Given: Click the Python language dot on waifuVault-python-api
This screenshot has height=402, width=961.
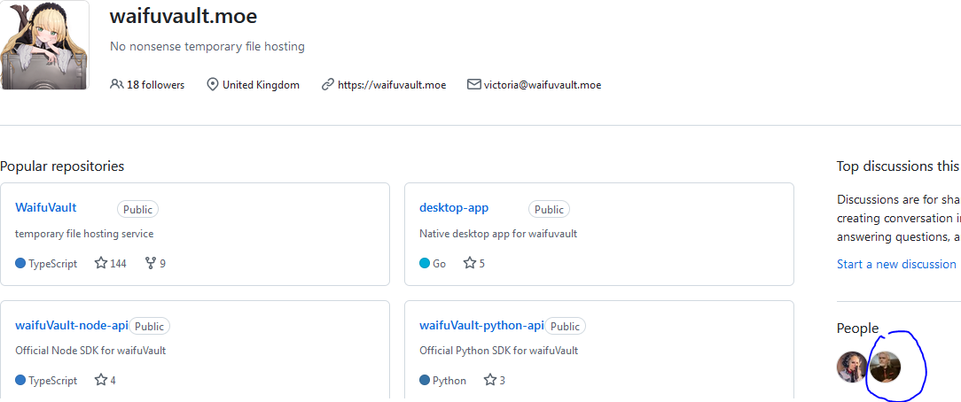Looking at the screenshot, I should [425, 381].
